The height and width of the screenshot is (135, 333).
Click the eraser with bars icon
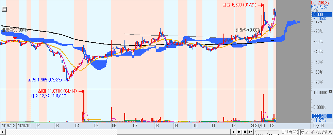[318, 132]
